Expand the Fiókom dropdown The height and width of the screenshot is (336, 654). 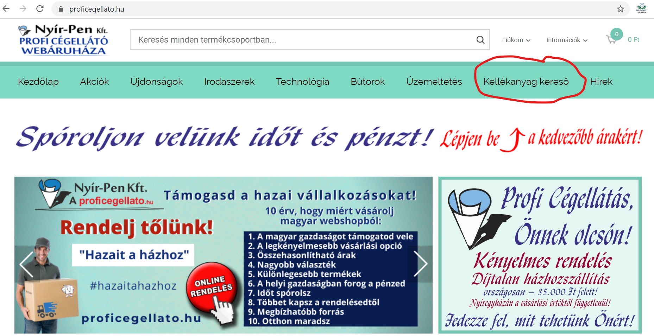(516, 40)
